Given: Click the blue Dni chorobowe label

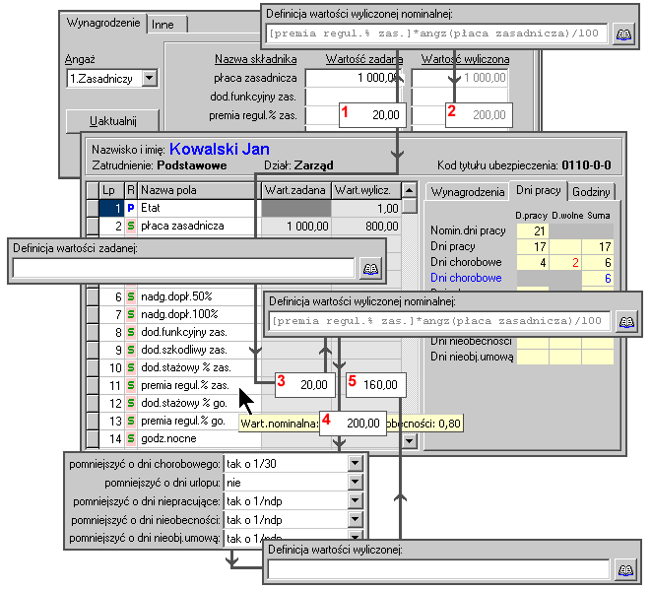Looking at the screenshot, I should [x=466, y=278].
